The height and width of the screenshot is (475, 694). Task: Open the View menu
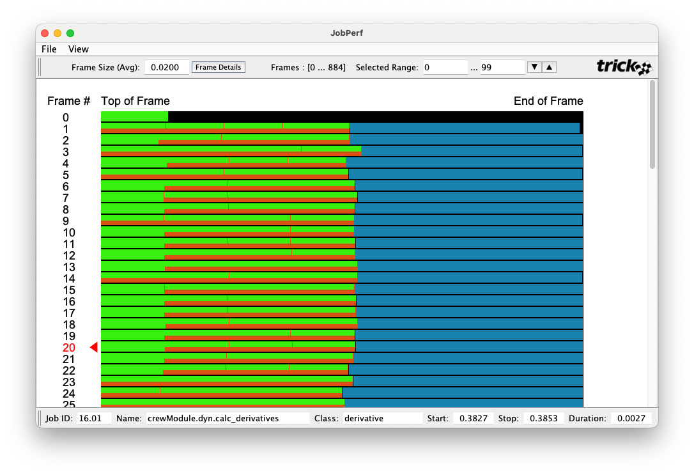79,49
